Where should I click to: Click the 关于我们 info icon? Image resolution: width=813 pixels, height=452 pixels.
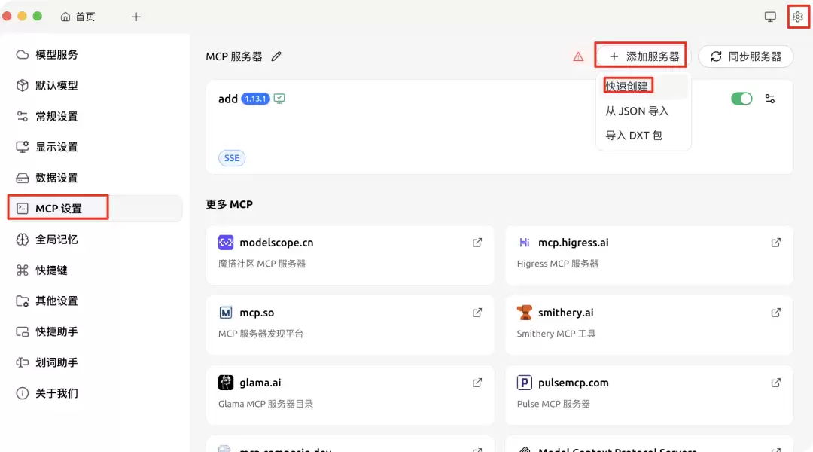tap(23, 393)
